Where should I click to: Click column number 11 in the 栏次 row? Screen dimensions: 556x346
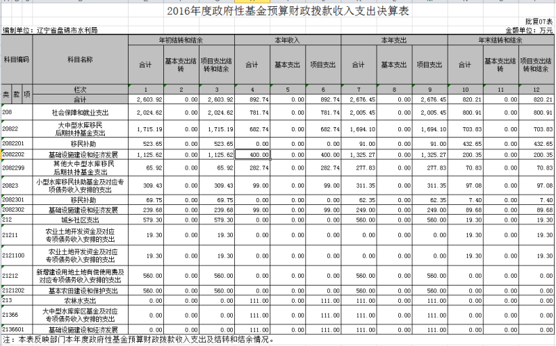[500, 90]
